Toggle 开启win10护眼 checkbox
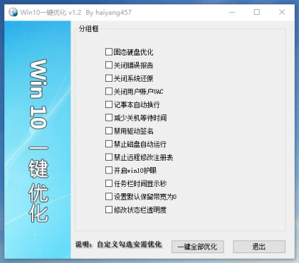 (x=109, y=171)
